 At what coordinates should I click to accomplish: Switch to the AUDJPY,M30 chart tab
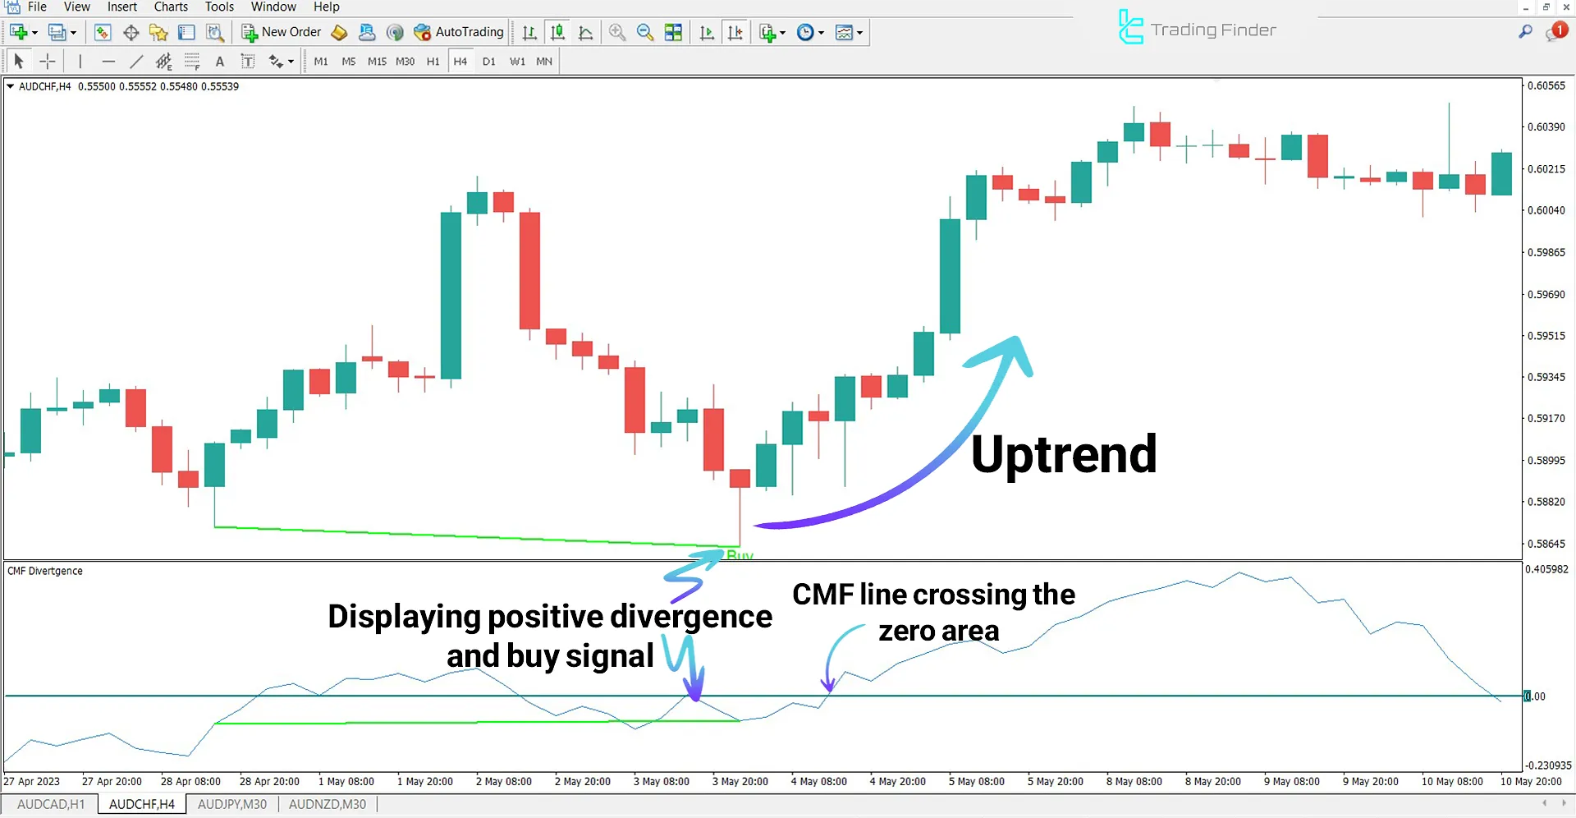point(232,804)
